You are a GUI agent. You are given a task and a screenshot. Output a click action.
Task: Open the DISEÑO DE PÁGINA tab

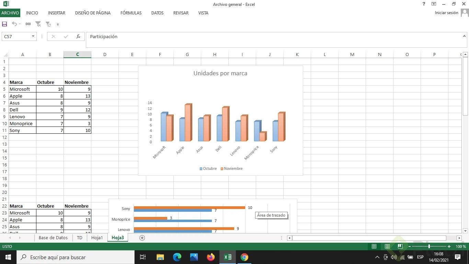(93, 13)
